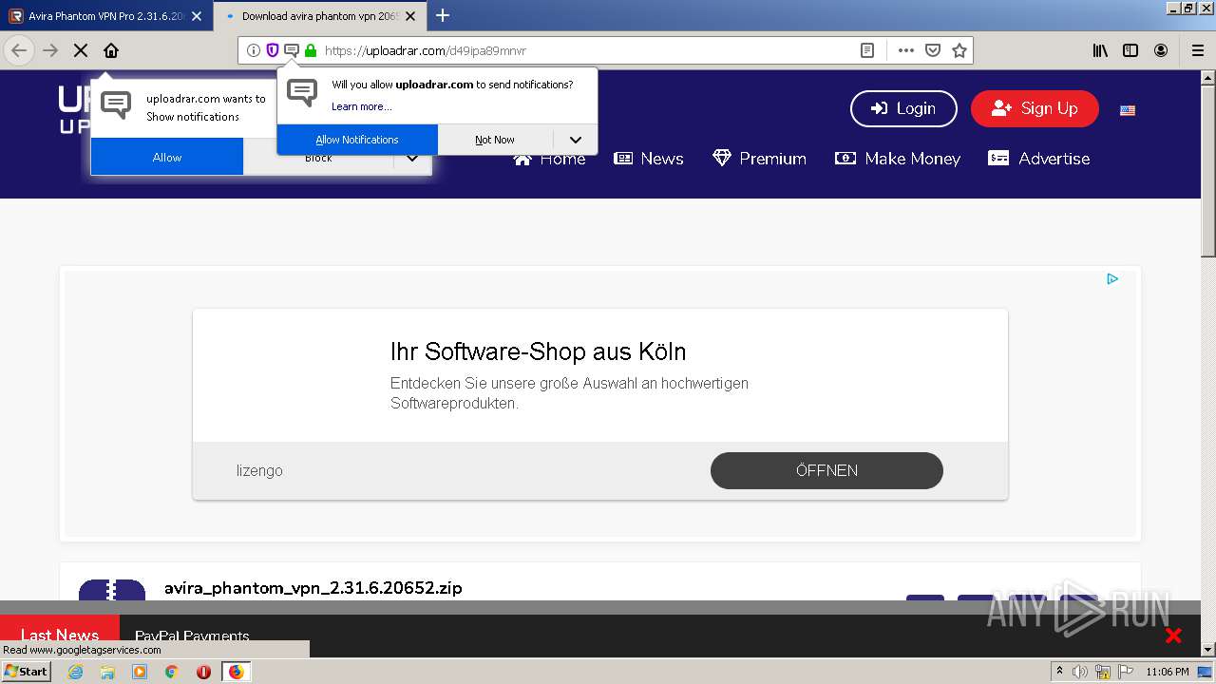This screenshot has width=1216, height=684.
Task: Click the avira_phantom_vpn_2.31.6.20652.zip file name
Action: coord(313,588)
